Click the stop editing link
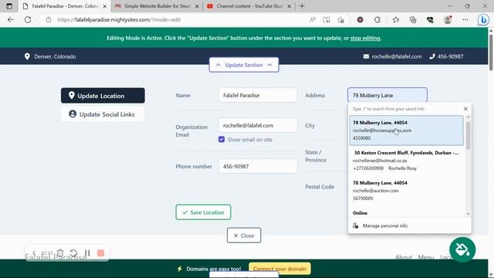This screenshot has height=278, width=494. (x=365, y=38)
